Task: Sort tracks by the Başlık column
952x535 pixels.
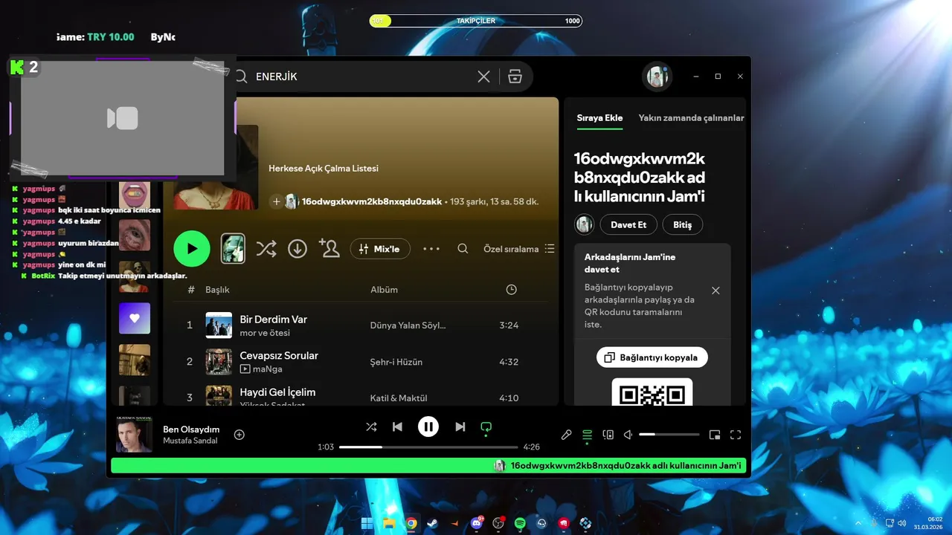Action: click(217, 290)
